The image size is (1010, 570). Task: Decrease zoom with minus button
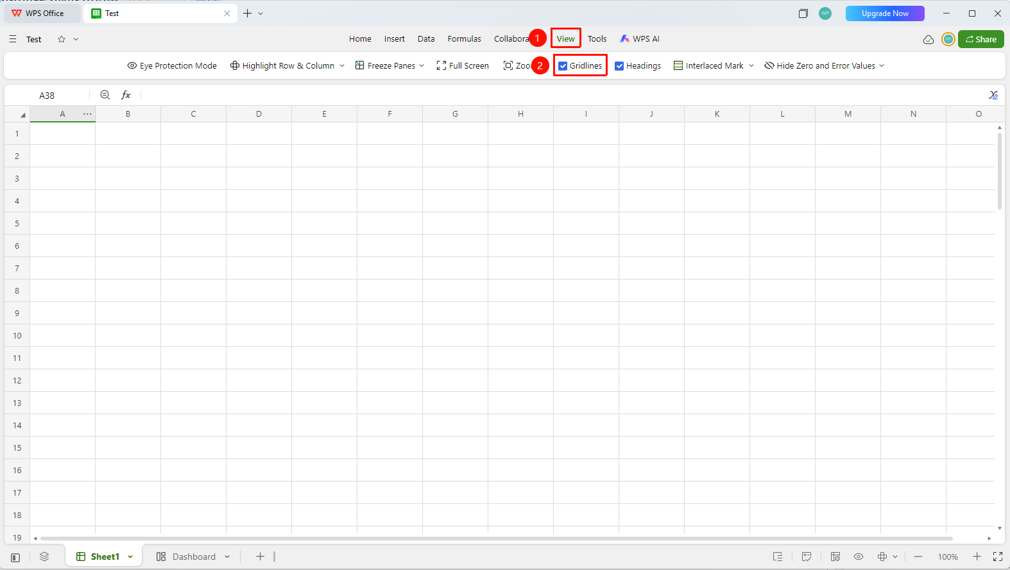point(918,557)
